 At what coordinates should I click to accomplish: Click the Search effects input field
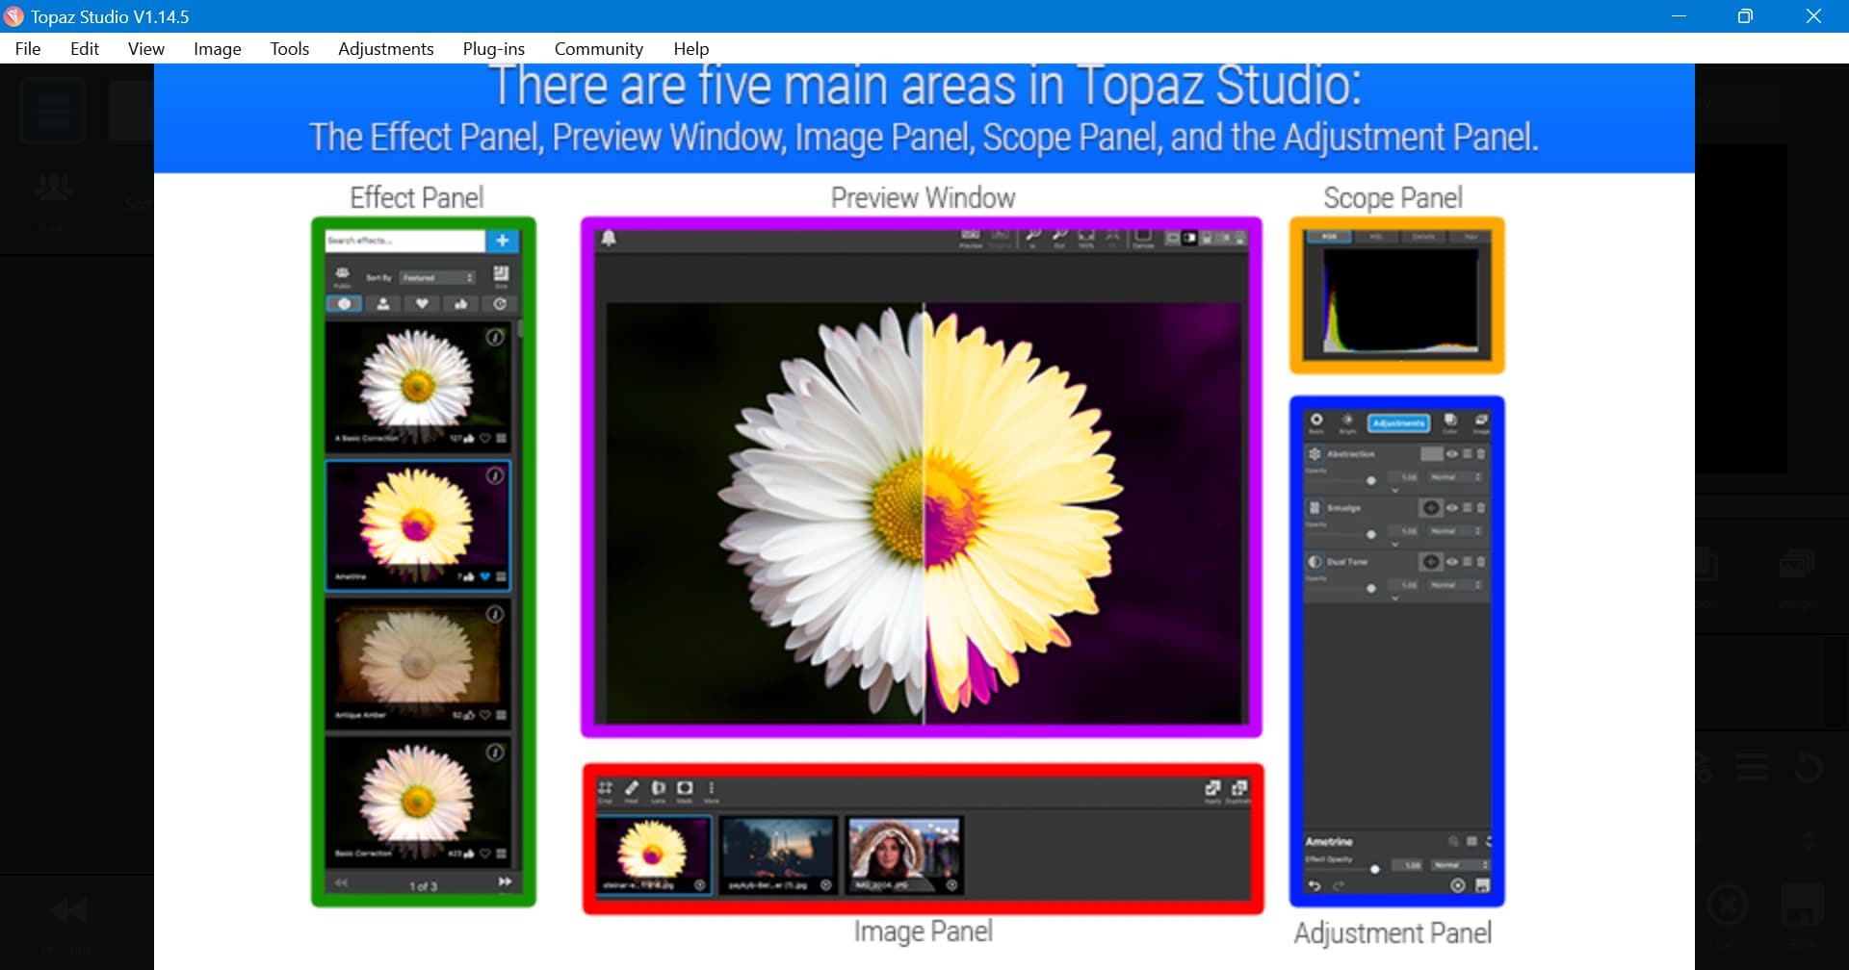coord(404,241)
